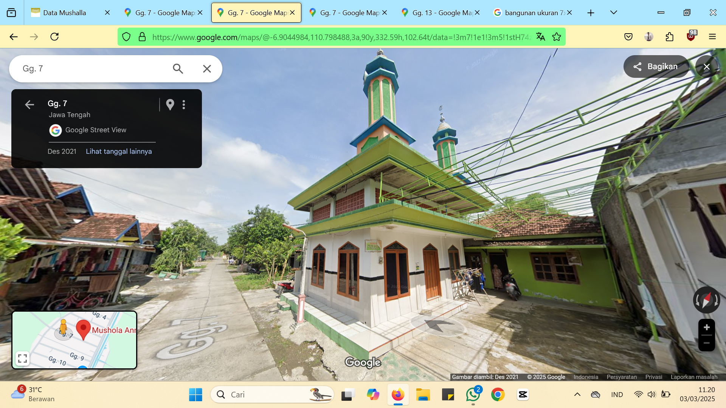The image size is (726, 408).
Task: Open the Firefox extensions puzzle icon
Action: (669, 37)
